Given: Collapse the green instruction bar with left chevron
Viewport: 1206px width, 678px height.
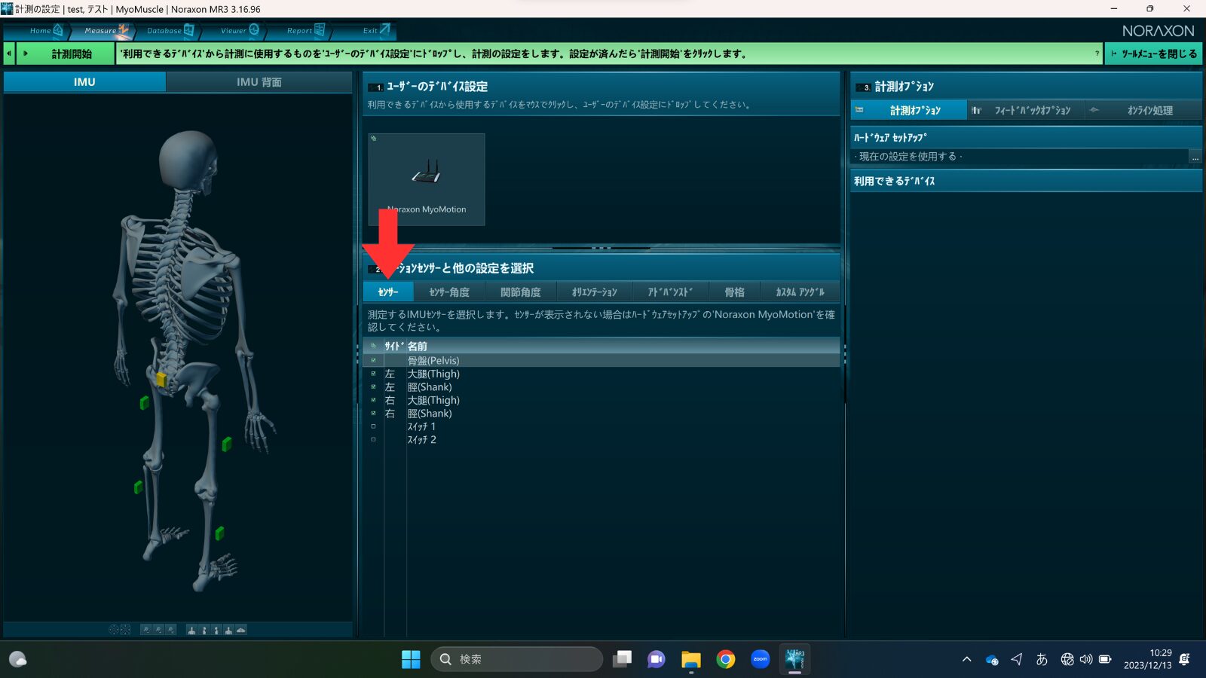Looking at the screenshot, I should [8, 53].
